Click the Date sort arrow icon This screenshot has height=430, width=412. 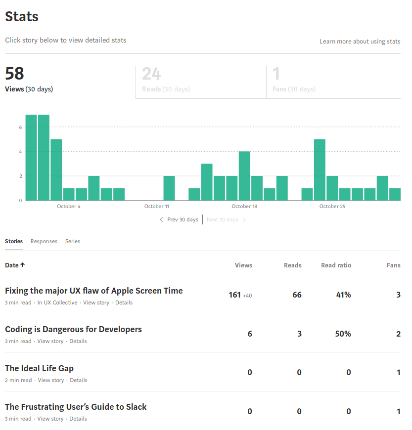tap(23, 265)
